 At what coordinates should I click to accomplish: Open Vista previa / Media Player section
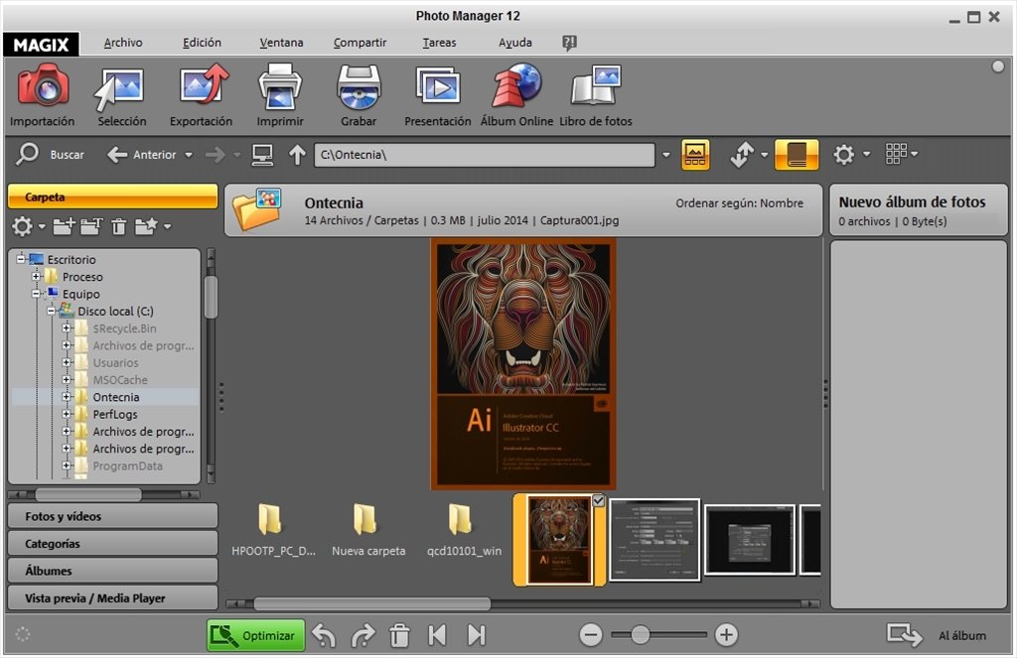click(x=113, y=597)
